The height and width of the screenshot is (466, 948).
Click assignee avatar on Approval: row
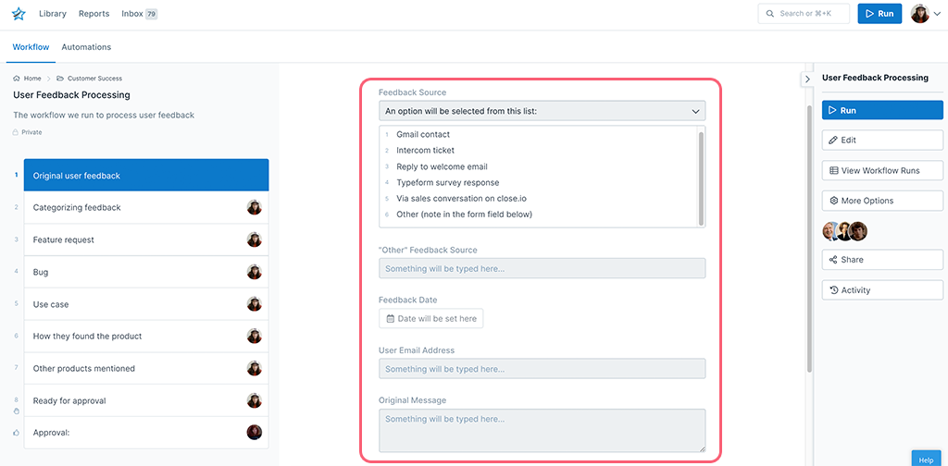pyautogui.click(x=255, y=432)
